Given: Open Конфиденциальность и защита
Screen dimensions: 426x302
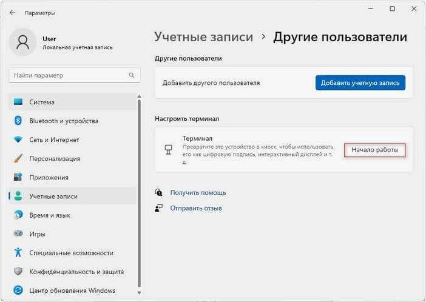Looking at the screenshot, I should click(x=73, y=272).
